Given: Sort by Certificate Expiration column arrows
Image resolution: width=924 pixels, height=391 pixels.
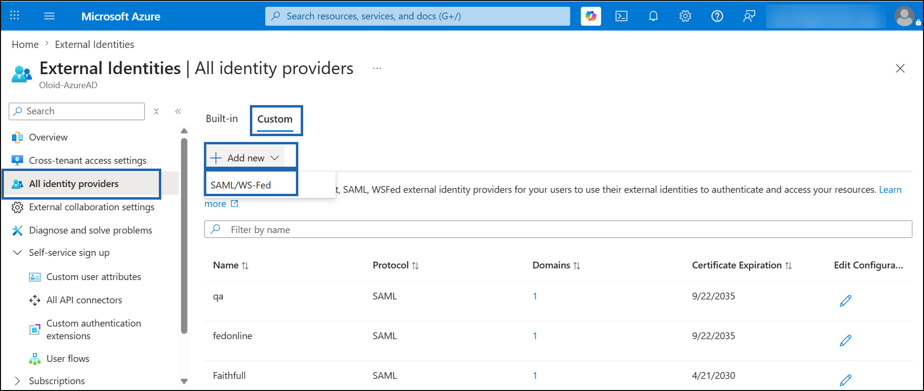Looking at the screenshot, I should (x=788, y=266).
